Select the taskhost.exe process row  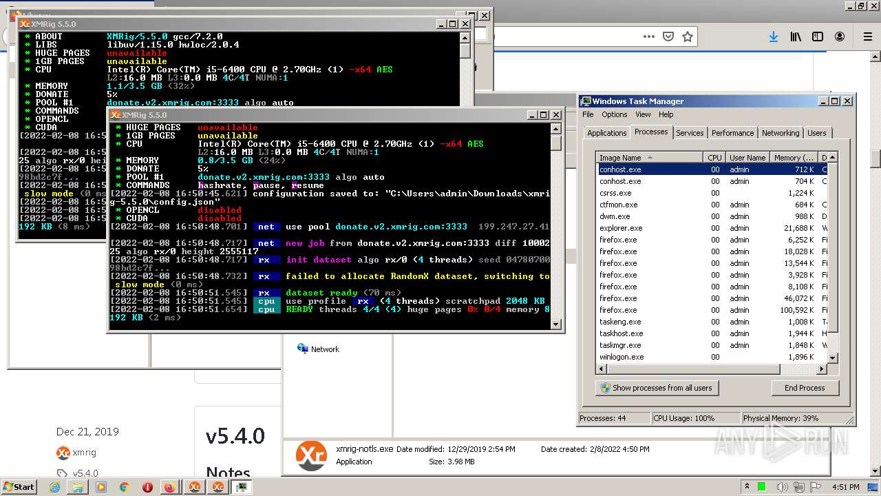[711, 333]
